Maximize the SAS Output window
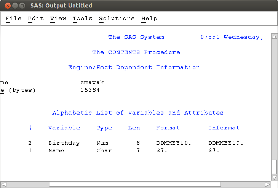Viewport: 278px width, 188px height. [x=22, y=6]
